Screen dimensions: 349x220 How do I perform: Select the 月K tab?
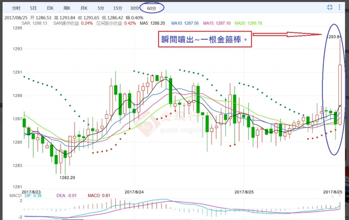[x=84, y=8]
